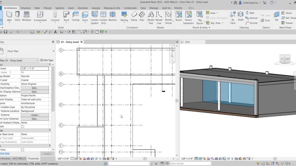The width and height of the screenshot is (296, 166).
Task: Click Edit for Graphic Display Options
Action: coord(35,92)
